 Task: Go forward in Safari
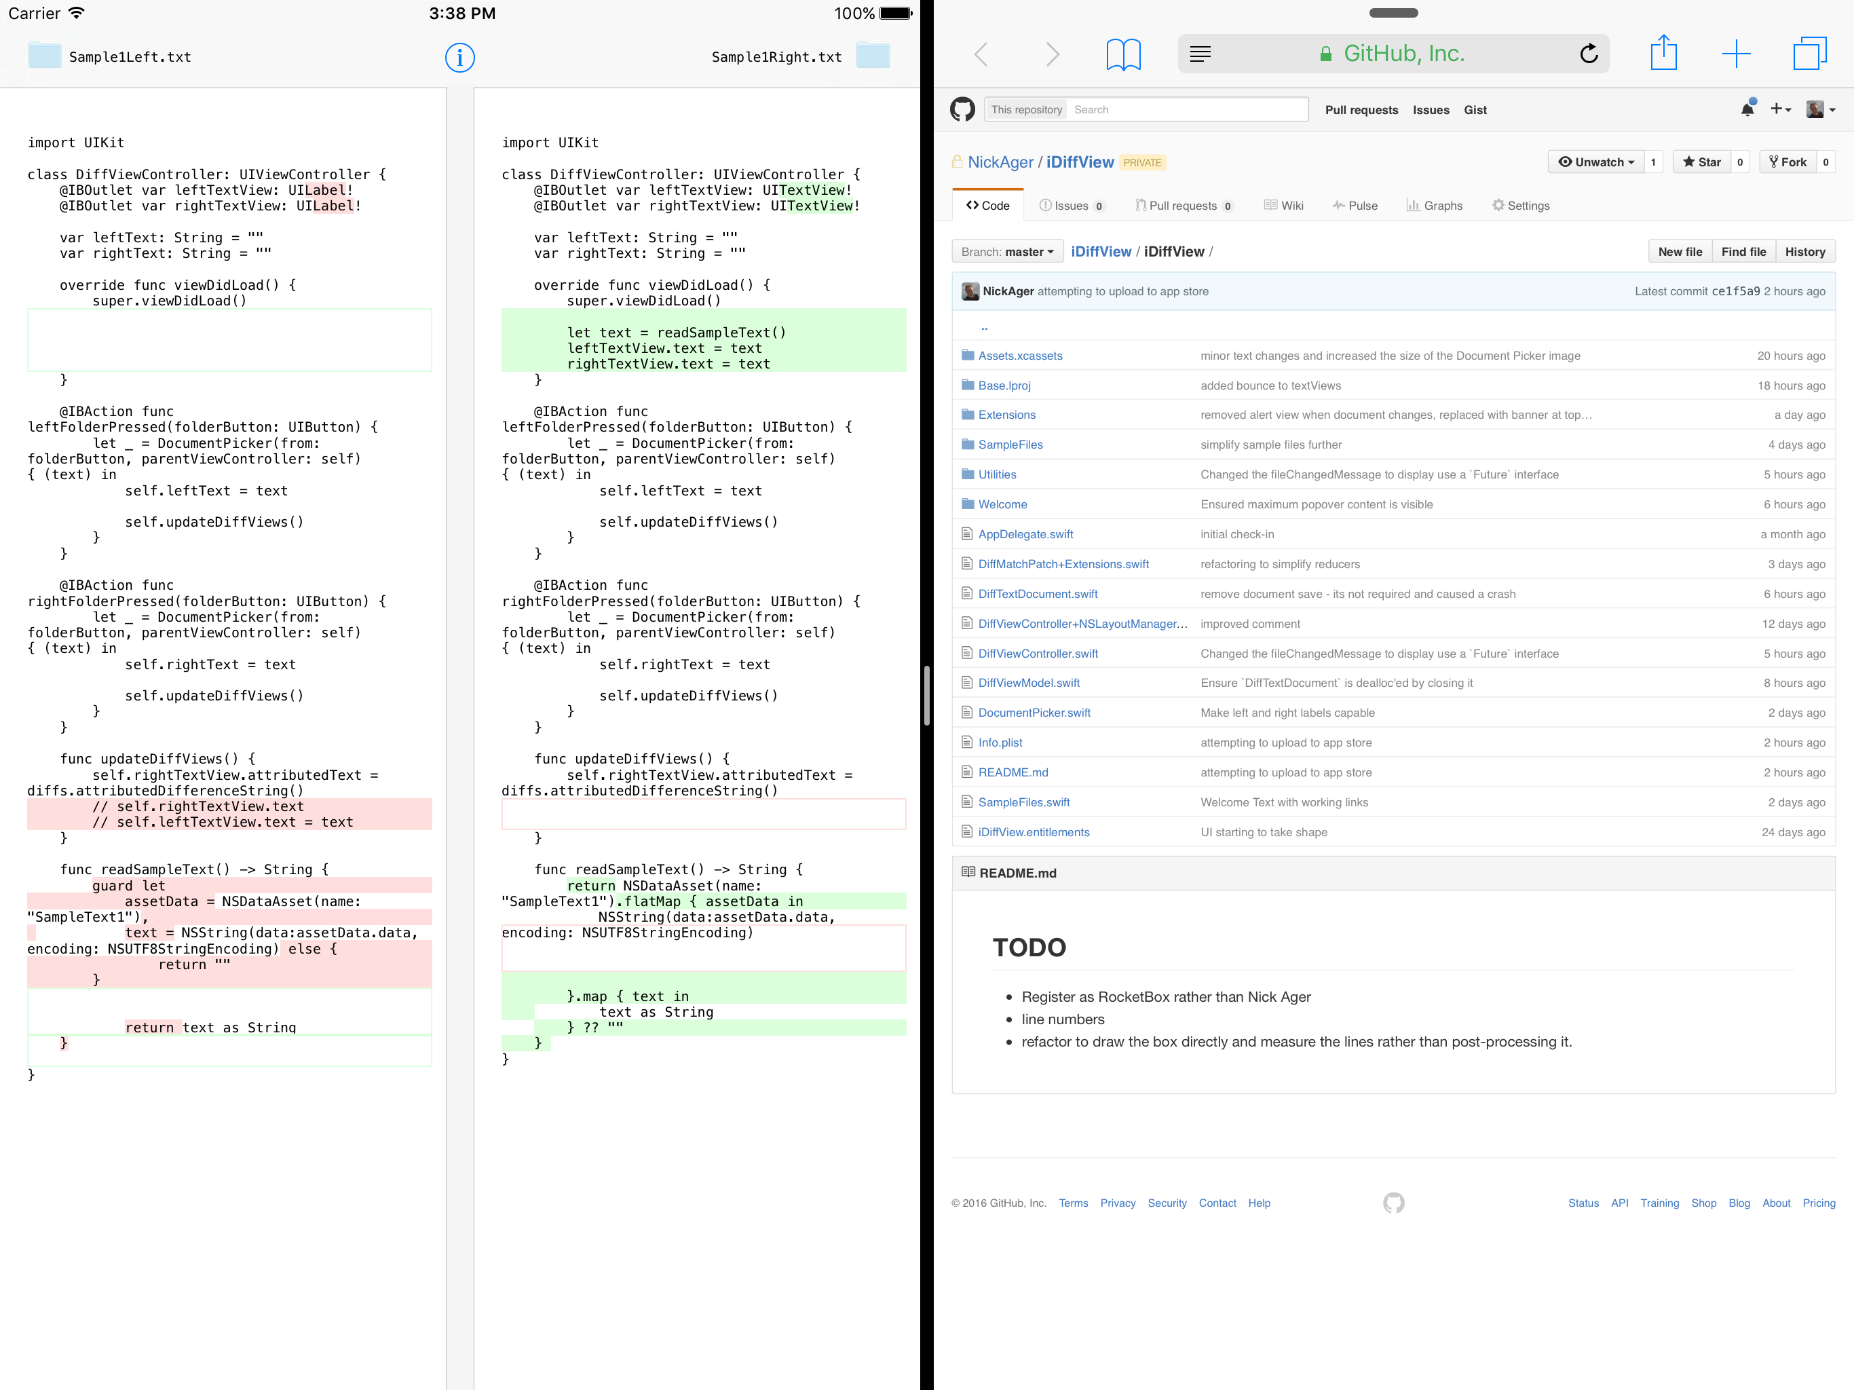pyautogui.click(x=1052, y=54)
